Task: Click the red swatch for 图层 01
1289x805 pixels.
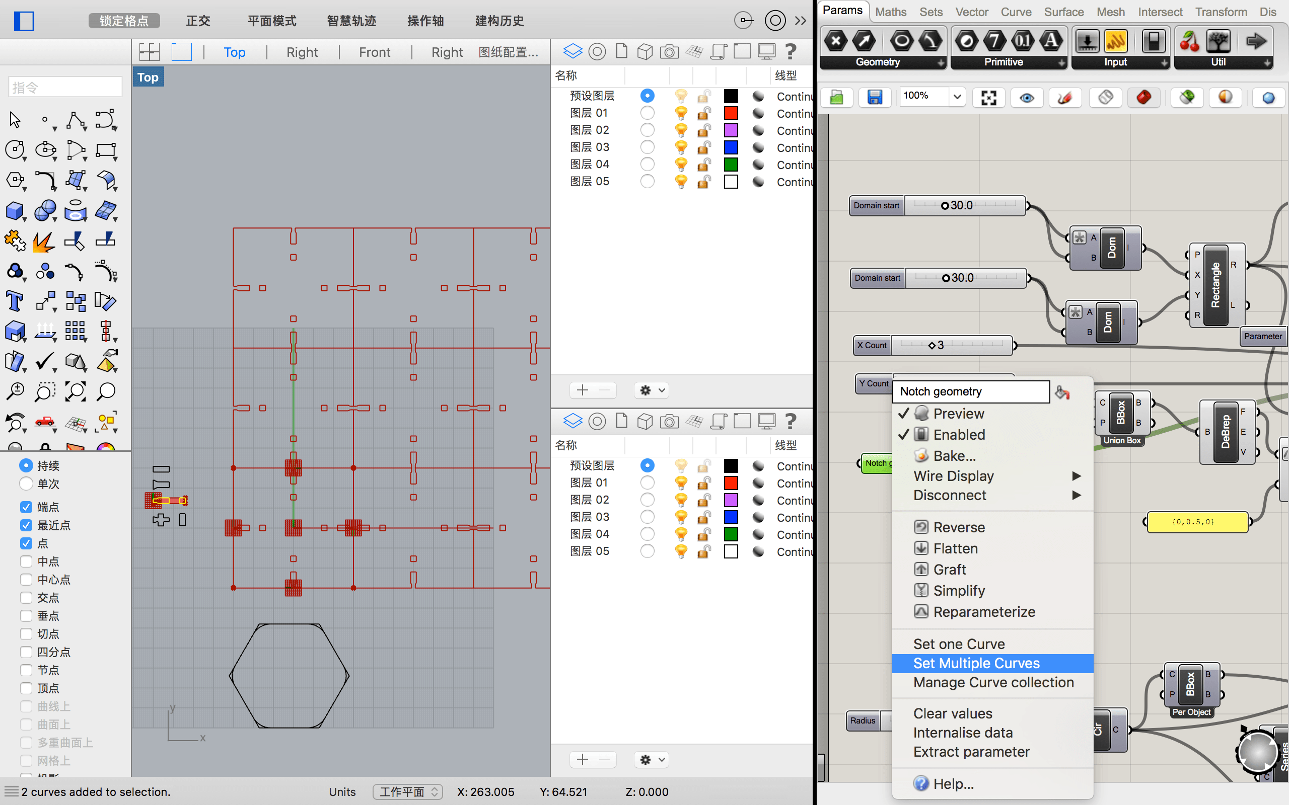Action: (731, 113)
